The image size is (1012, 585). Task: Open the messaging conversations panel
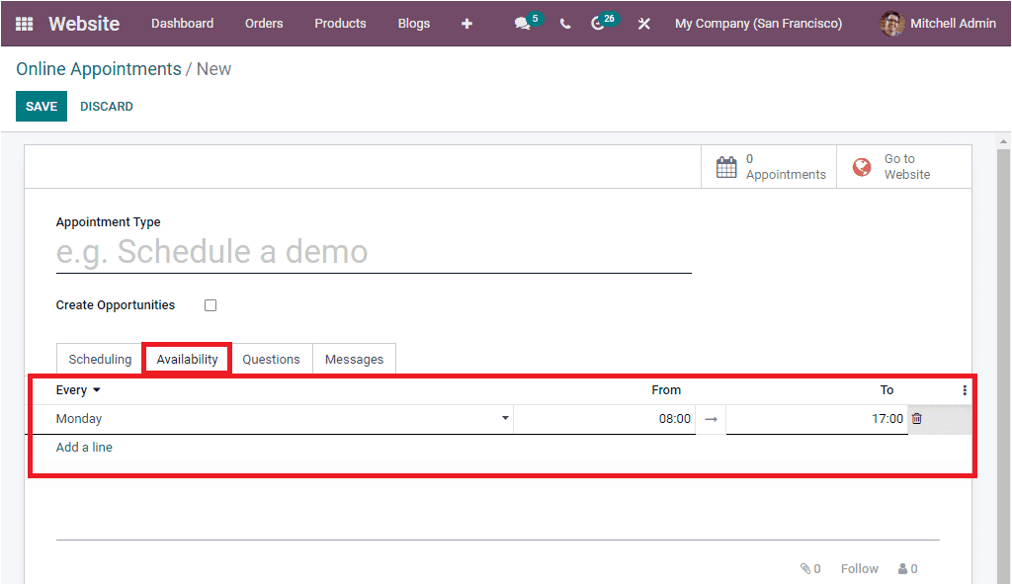(522, 23)
